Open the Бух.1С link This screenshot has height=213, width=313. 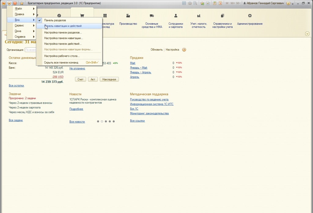134,109
